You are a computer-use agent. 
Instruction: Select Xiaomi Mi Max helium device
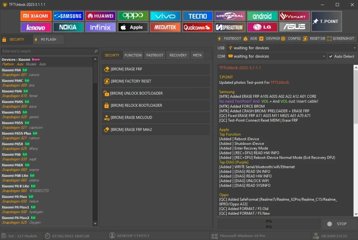click(x=47, y=199)
